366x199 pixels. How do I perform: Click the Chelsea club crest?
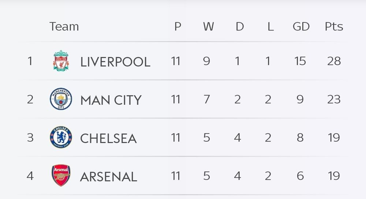[61, 138]
